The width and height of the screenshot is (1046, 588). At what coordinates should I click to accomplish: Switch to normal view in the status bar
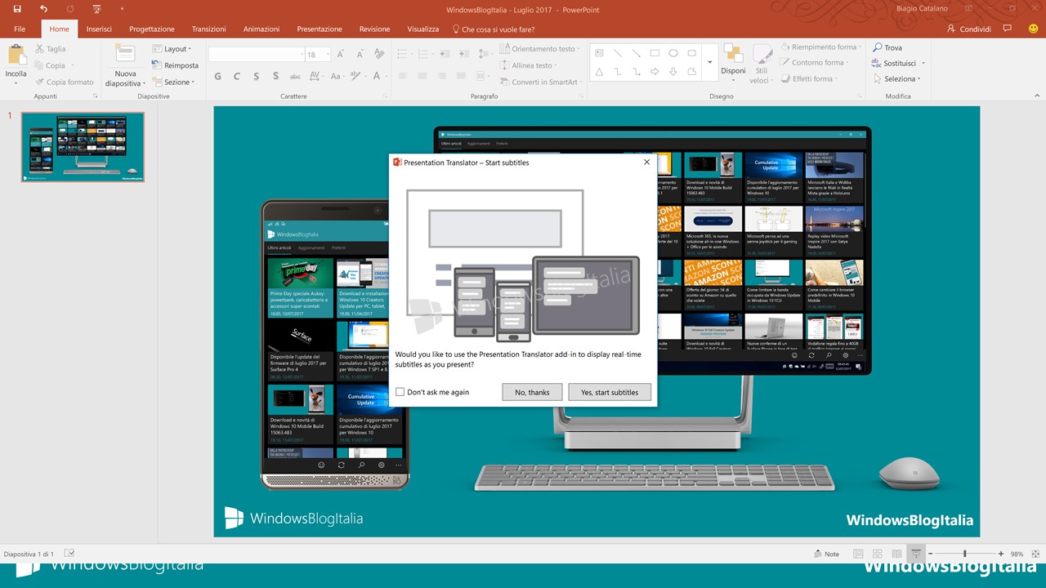858,554
